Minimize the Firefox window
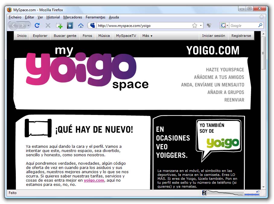Screen dimensions: 274x204 coord(242,8)
